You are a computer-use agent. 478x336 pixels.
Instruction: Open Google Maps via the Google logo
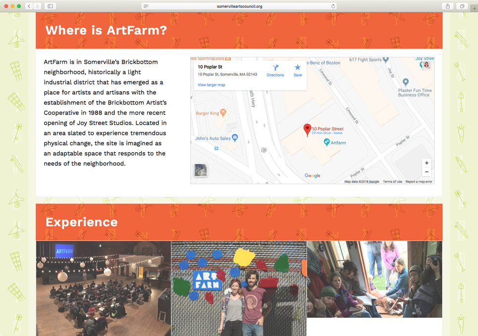[x=313, y=175]
